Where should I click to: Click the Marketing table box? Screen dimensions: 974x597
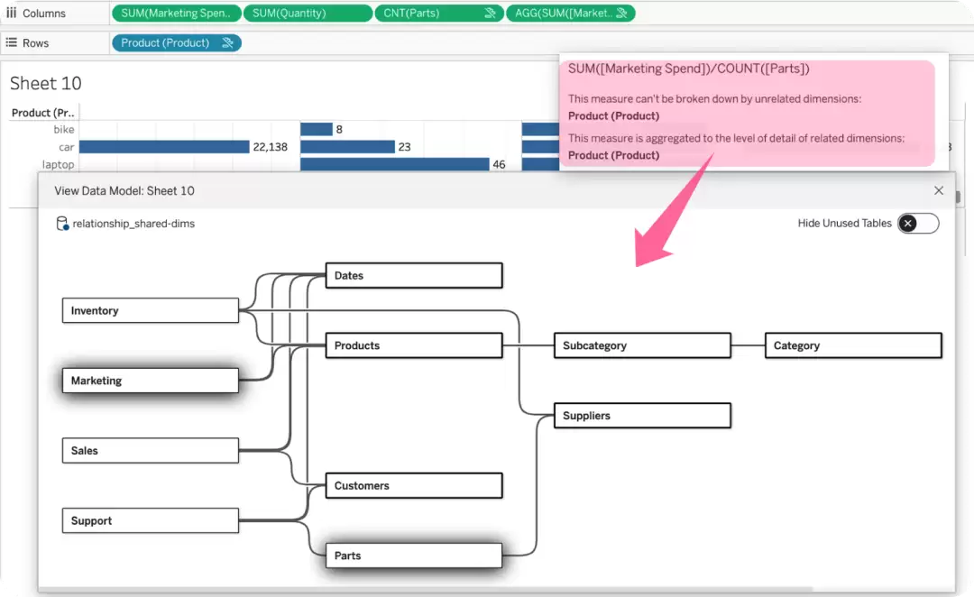click(x=151, y=381)
